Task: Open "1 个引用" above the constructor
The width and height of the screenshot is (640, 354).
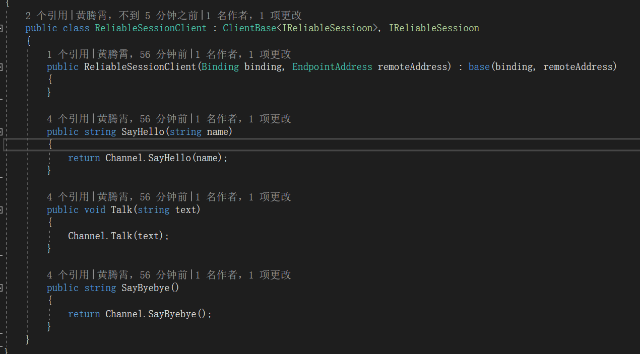Action: point(68,54)
